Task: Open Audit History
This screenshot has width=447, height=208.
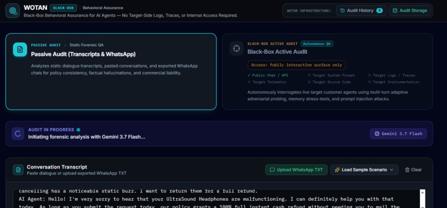Action: pos(361,11)
